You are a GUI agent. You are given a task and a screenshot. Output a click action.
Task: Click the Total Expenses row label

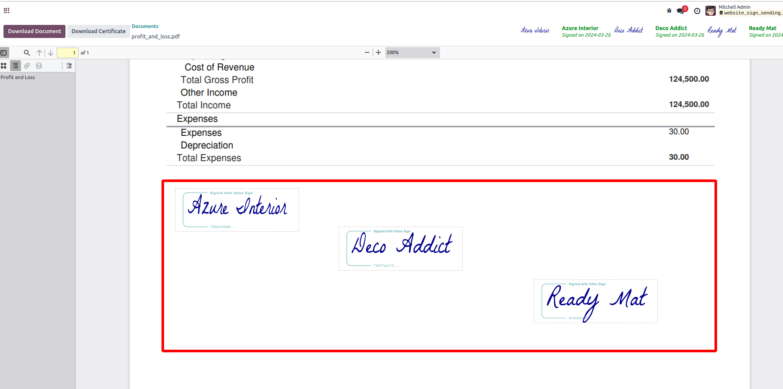click(209, 158)
